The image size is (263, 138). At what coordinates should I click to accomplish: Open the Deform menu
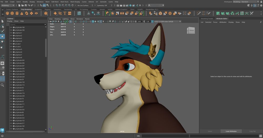coord(91,2)
